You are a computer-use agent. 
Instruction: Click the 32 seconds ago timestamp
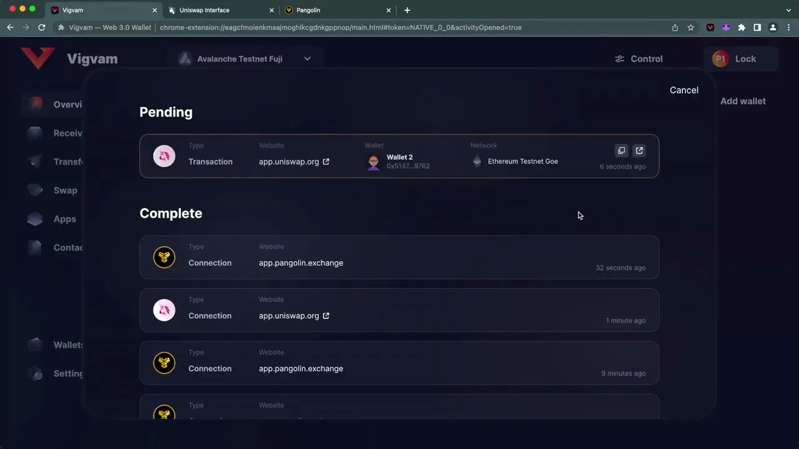coord(620,268)
